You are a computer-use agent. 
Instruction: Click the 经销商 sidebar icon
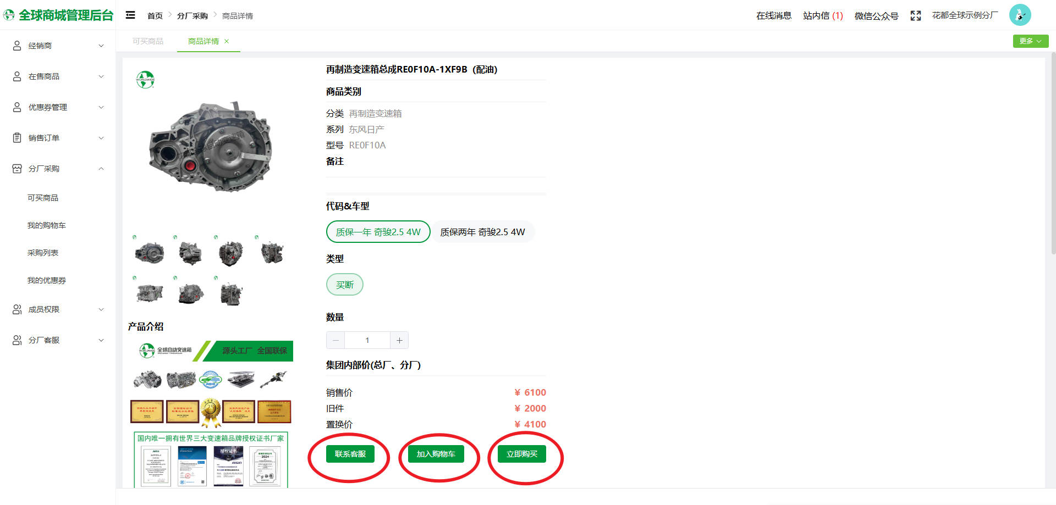(16, 45)
